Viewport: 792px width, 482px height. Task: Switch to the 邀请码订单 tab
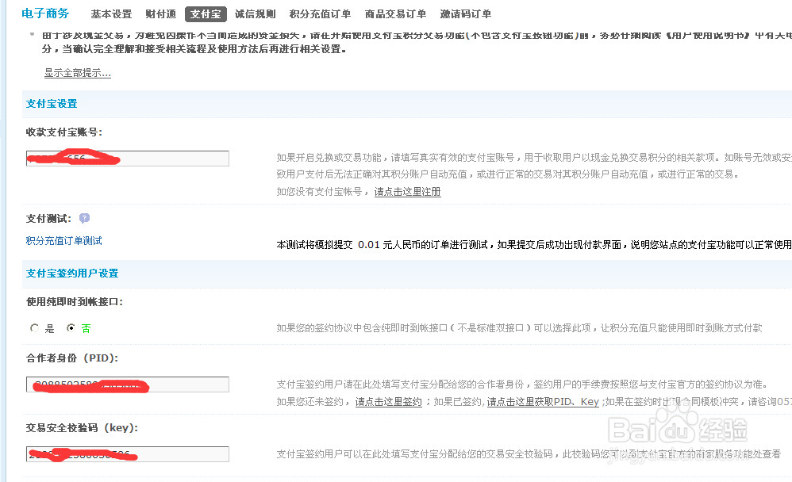click(466, 14)
